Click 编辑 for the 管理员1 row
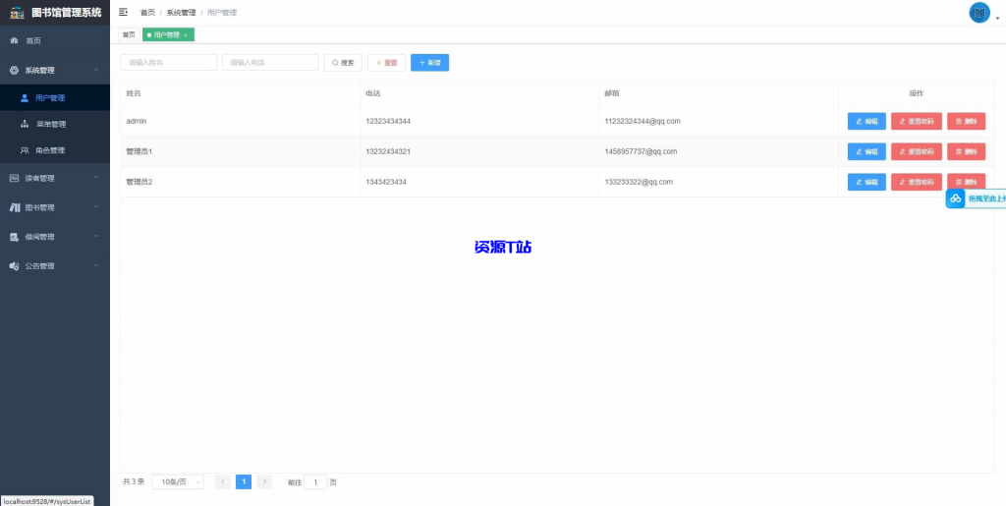The image size is (1006, 506). 866,151
